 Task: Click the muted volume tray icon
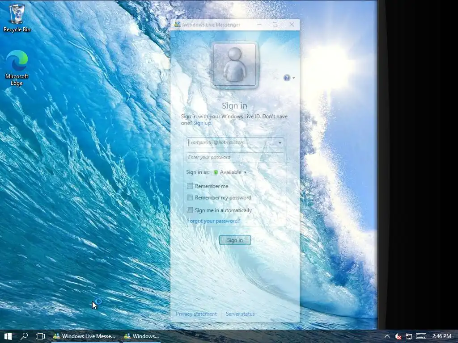[x=398, y=336]
